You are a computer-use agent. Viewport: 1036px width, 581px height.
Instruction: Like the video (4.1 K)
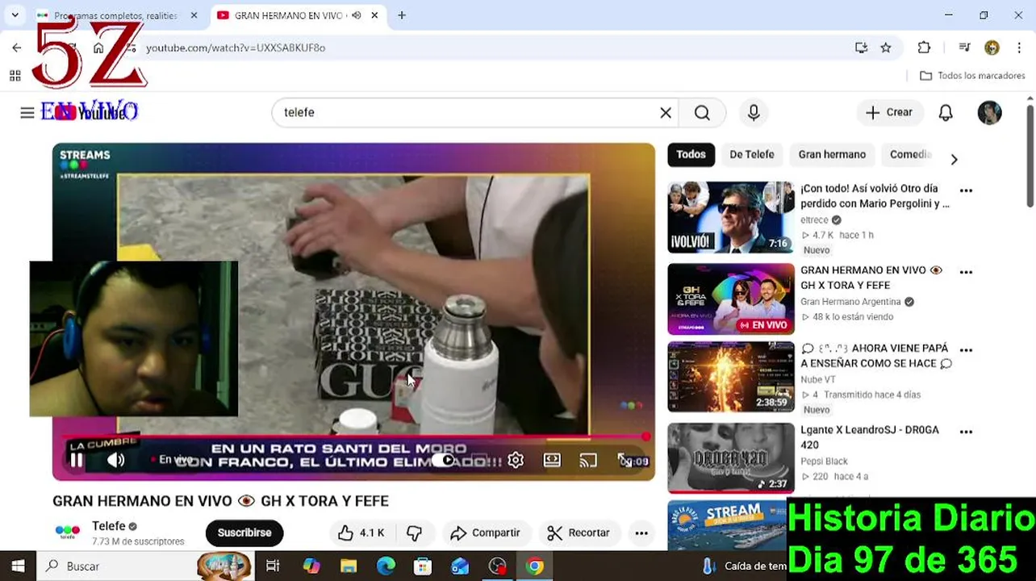click(x=361, y=533)
